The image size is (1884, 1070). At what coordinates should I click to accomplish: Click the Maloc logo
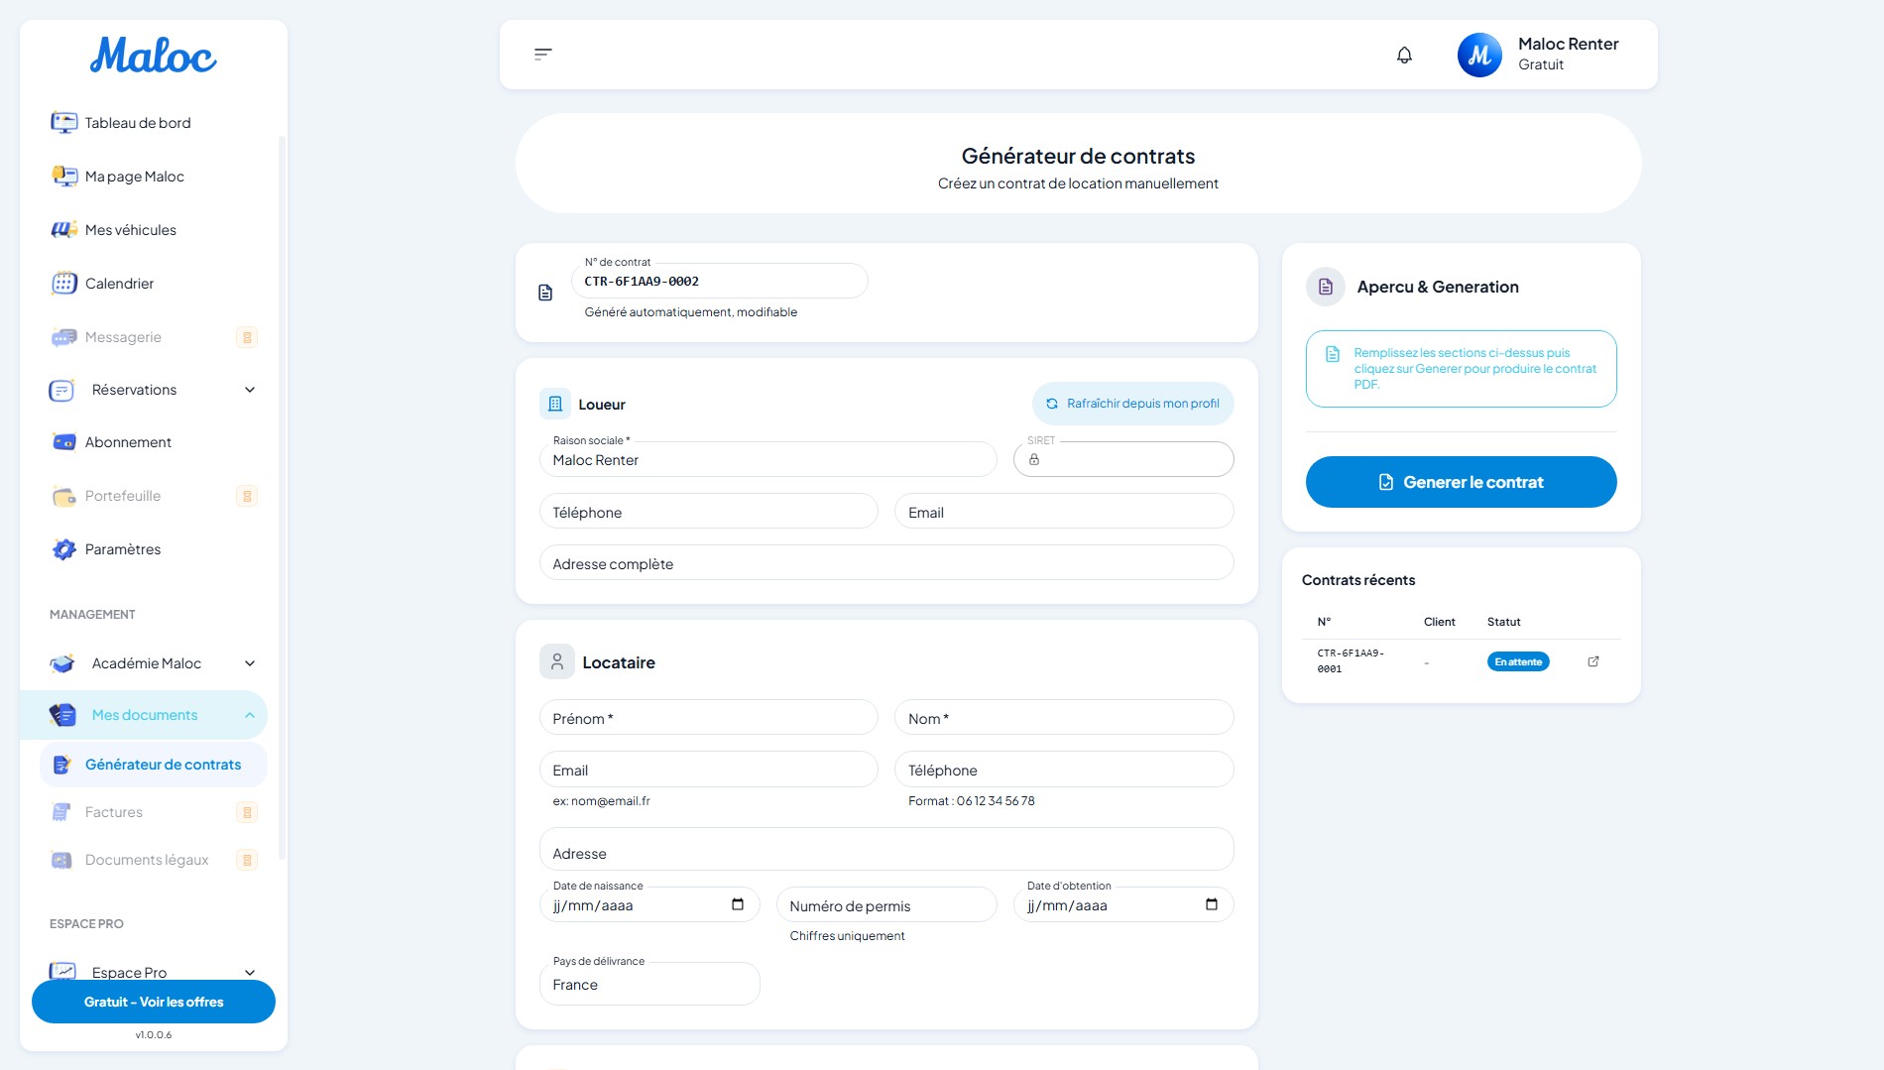click(x=154, y=56)
